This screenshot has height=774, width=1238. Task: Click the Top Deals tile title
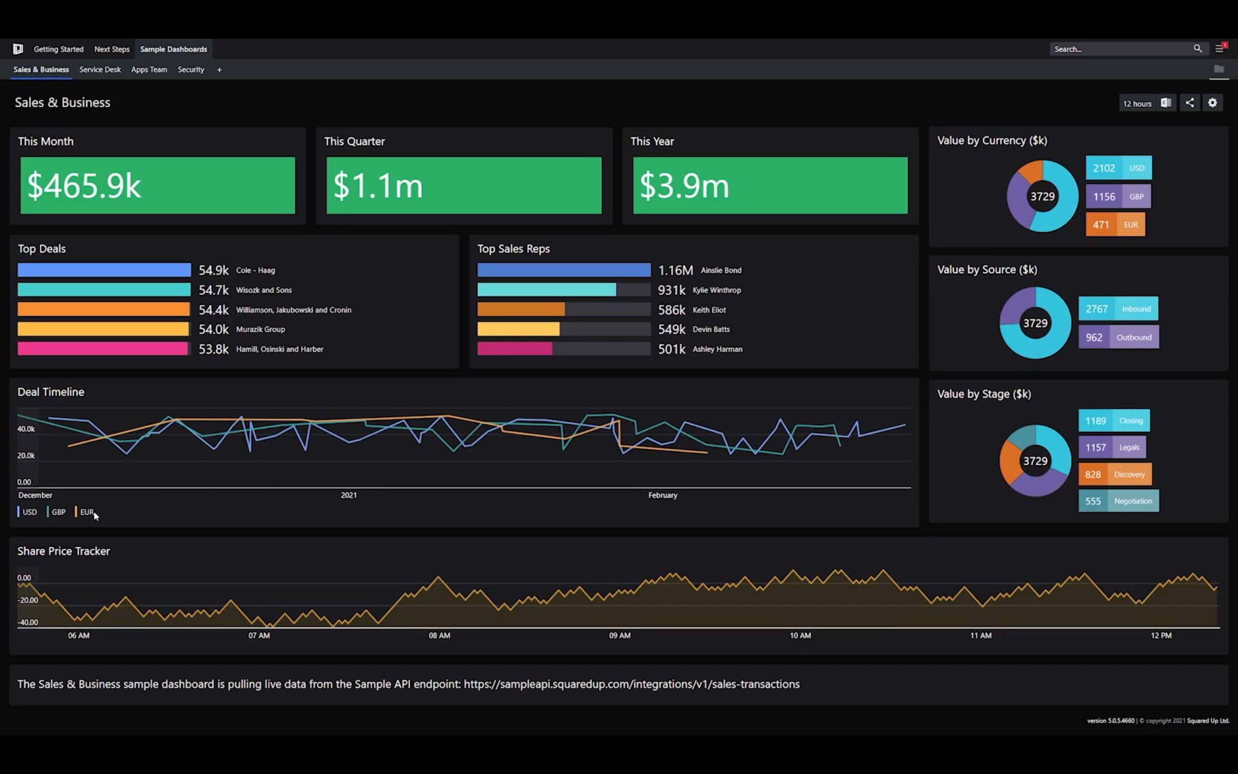click(x=42, y=249)
